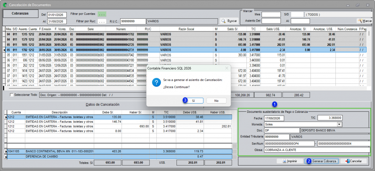Select row with Asiento 1695
The image size is (375, 171).
[185, 45]
